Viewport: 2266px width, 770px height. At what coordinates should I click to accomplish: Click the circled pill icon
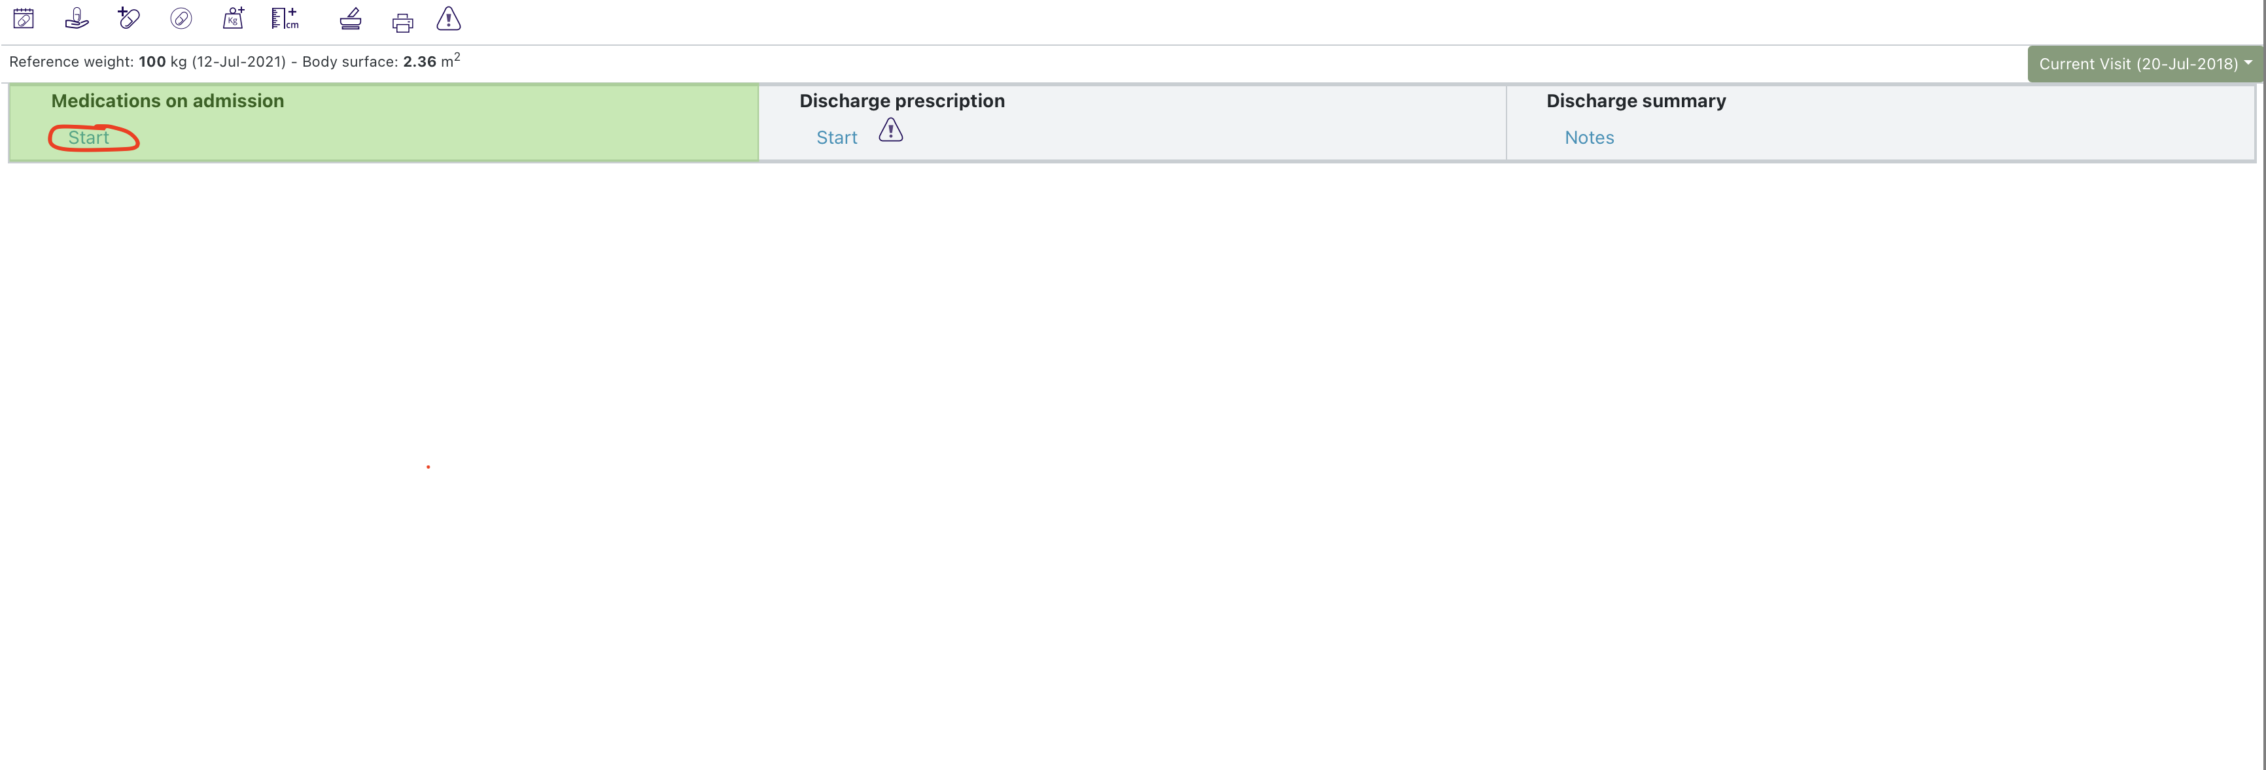181,18
